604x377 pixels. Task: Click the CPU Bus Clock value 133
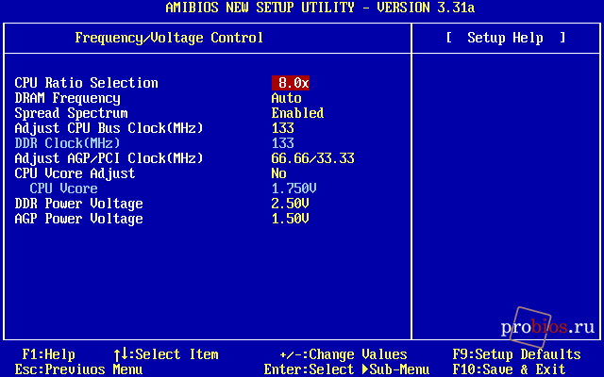click(x=283, y=128)
